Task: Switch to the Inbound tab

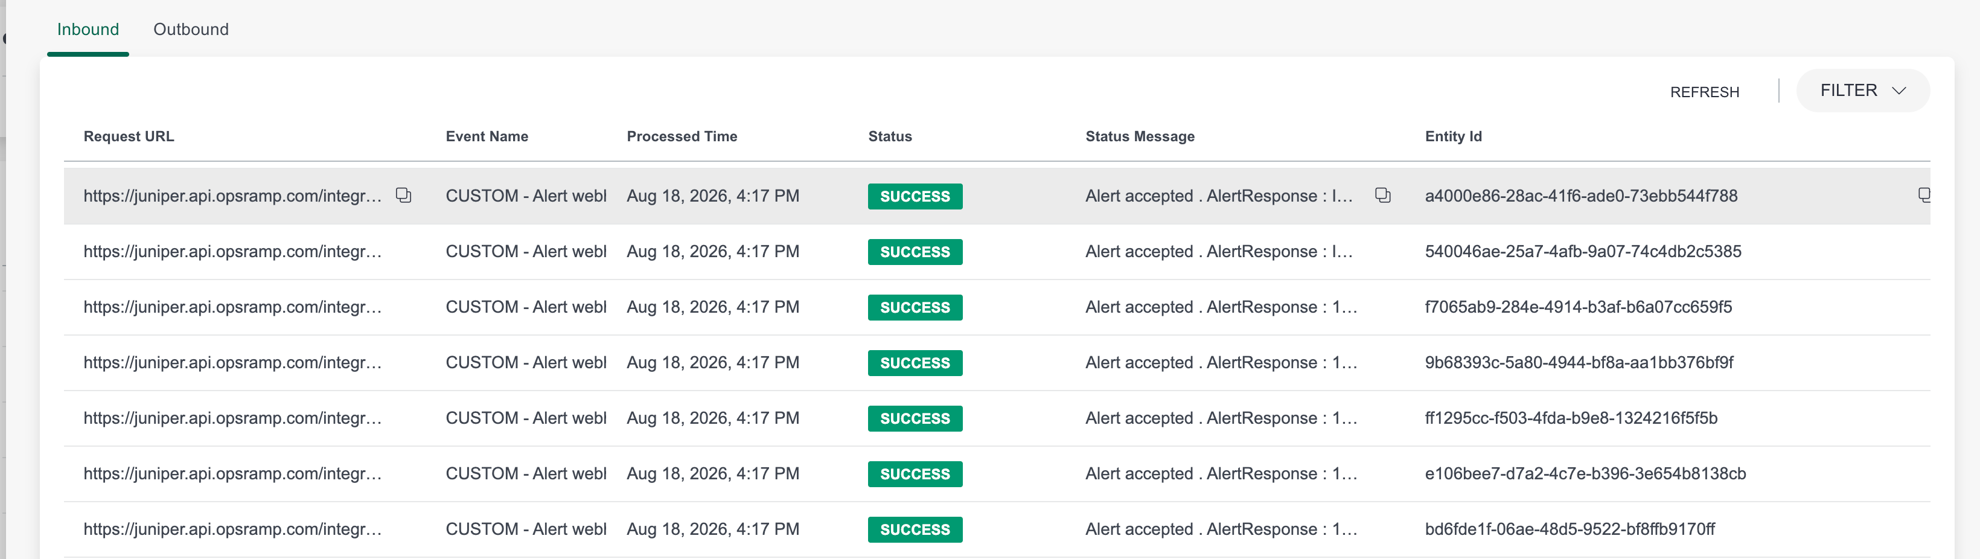Action: pyautogui.click(x=88, y=29)
